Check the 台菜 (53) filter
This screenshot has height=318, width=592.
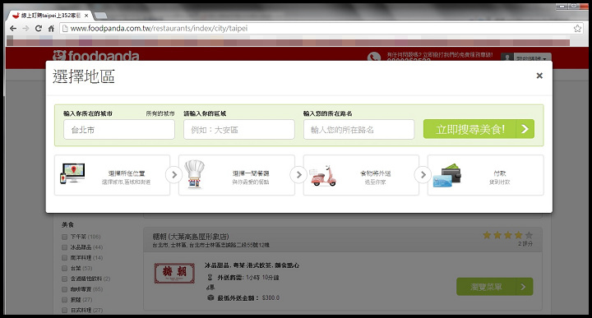[x=64, y=268]
